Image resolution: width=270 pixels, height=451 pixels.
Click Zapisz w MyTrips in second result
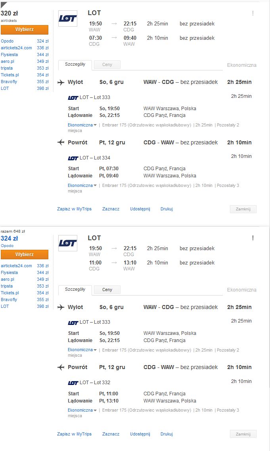point(74,434)
